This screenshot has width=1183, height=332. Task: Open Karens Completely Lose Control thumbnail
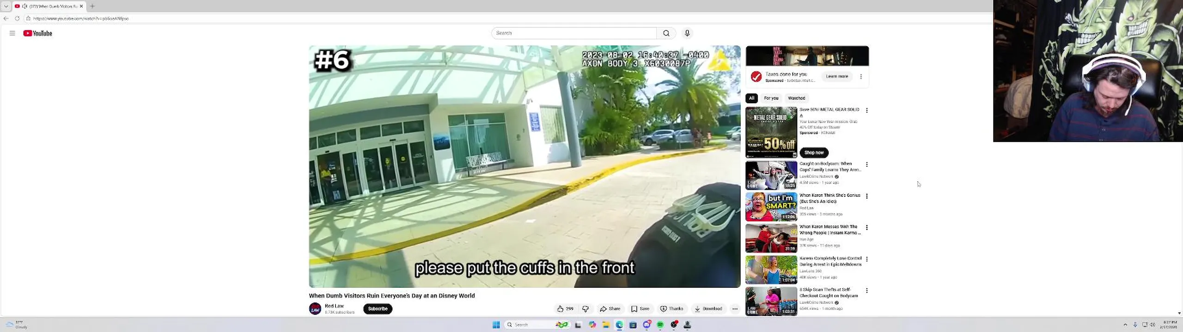pos(771,270)
